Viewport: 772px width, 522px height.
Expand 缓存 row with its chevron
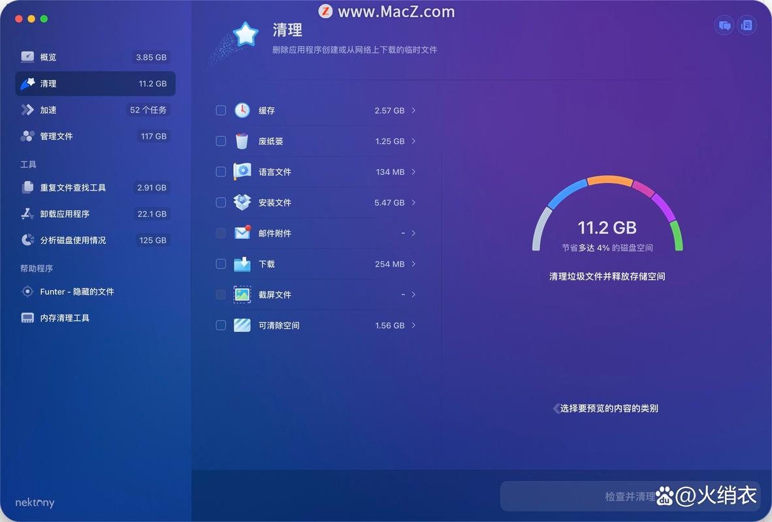point(413,110)
